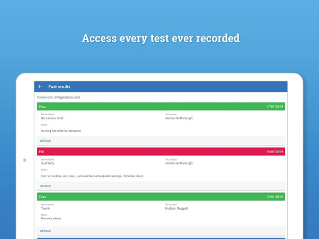The image size is (319, 239).
Task: Click technician James McDonough in the Fail result
Action: [179, 163]
